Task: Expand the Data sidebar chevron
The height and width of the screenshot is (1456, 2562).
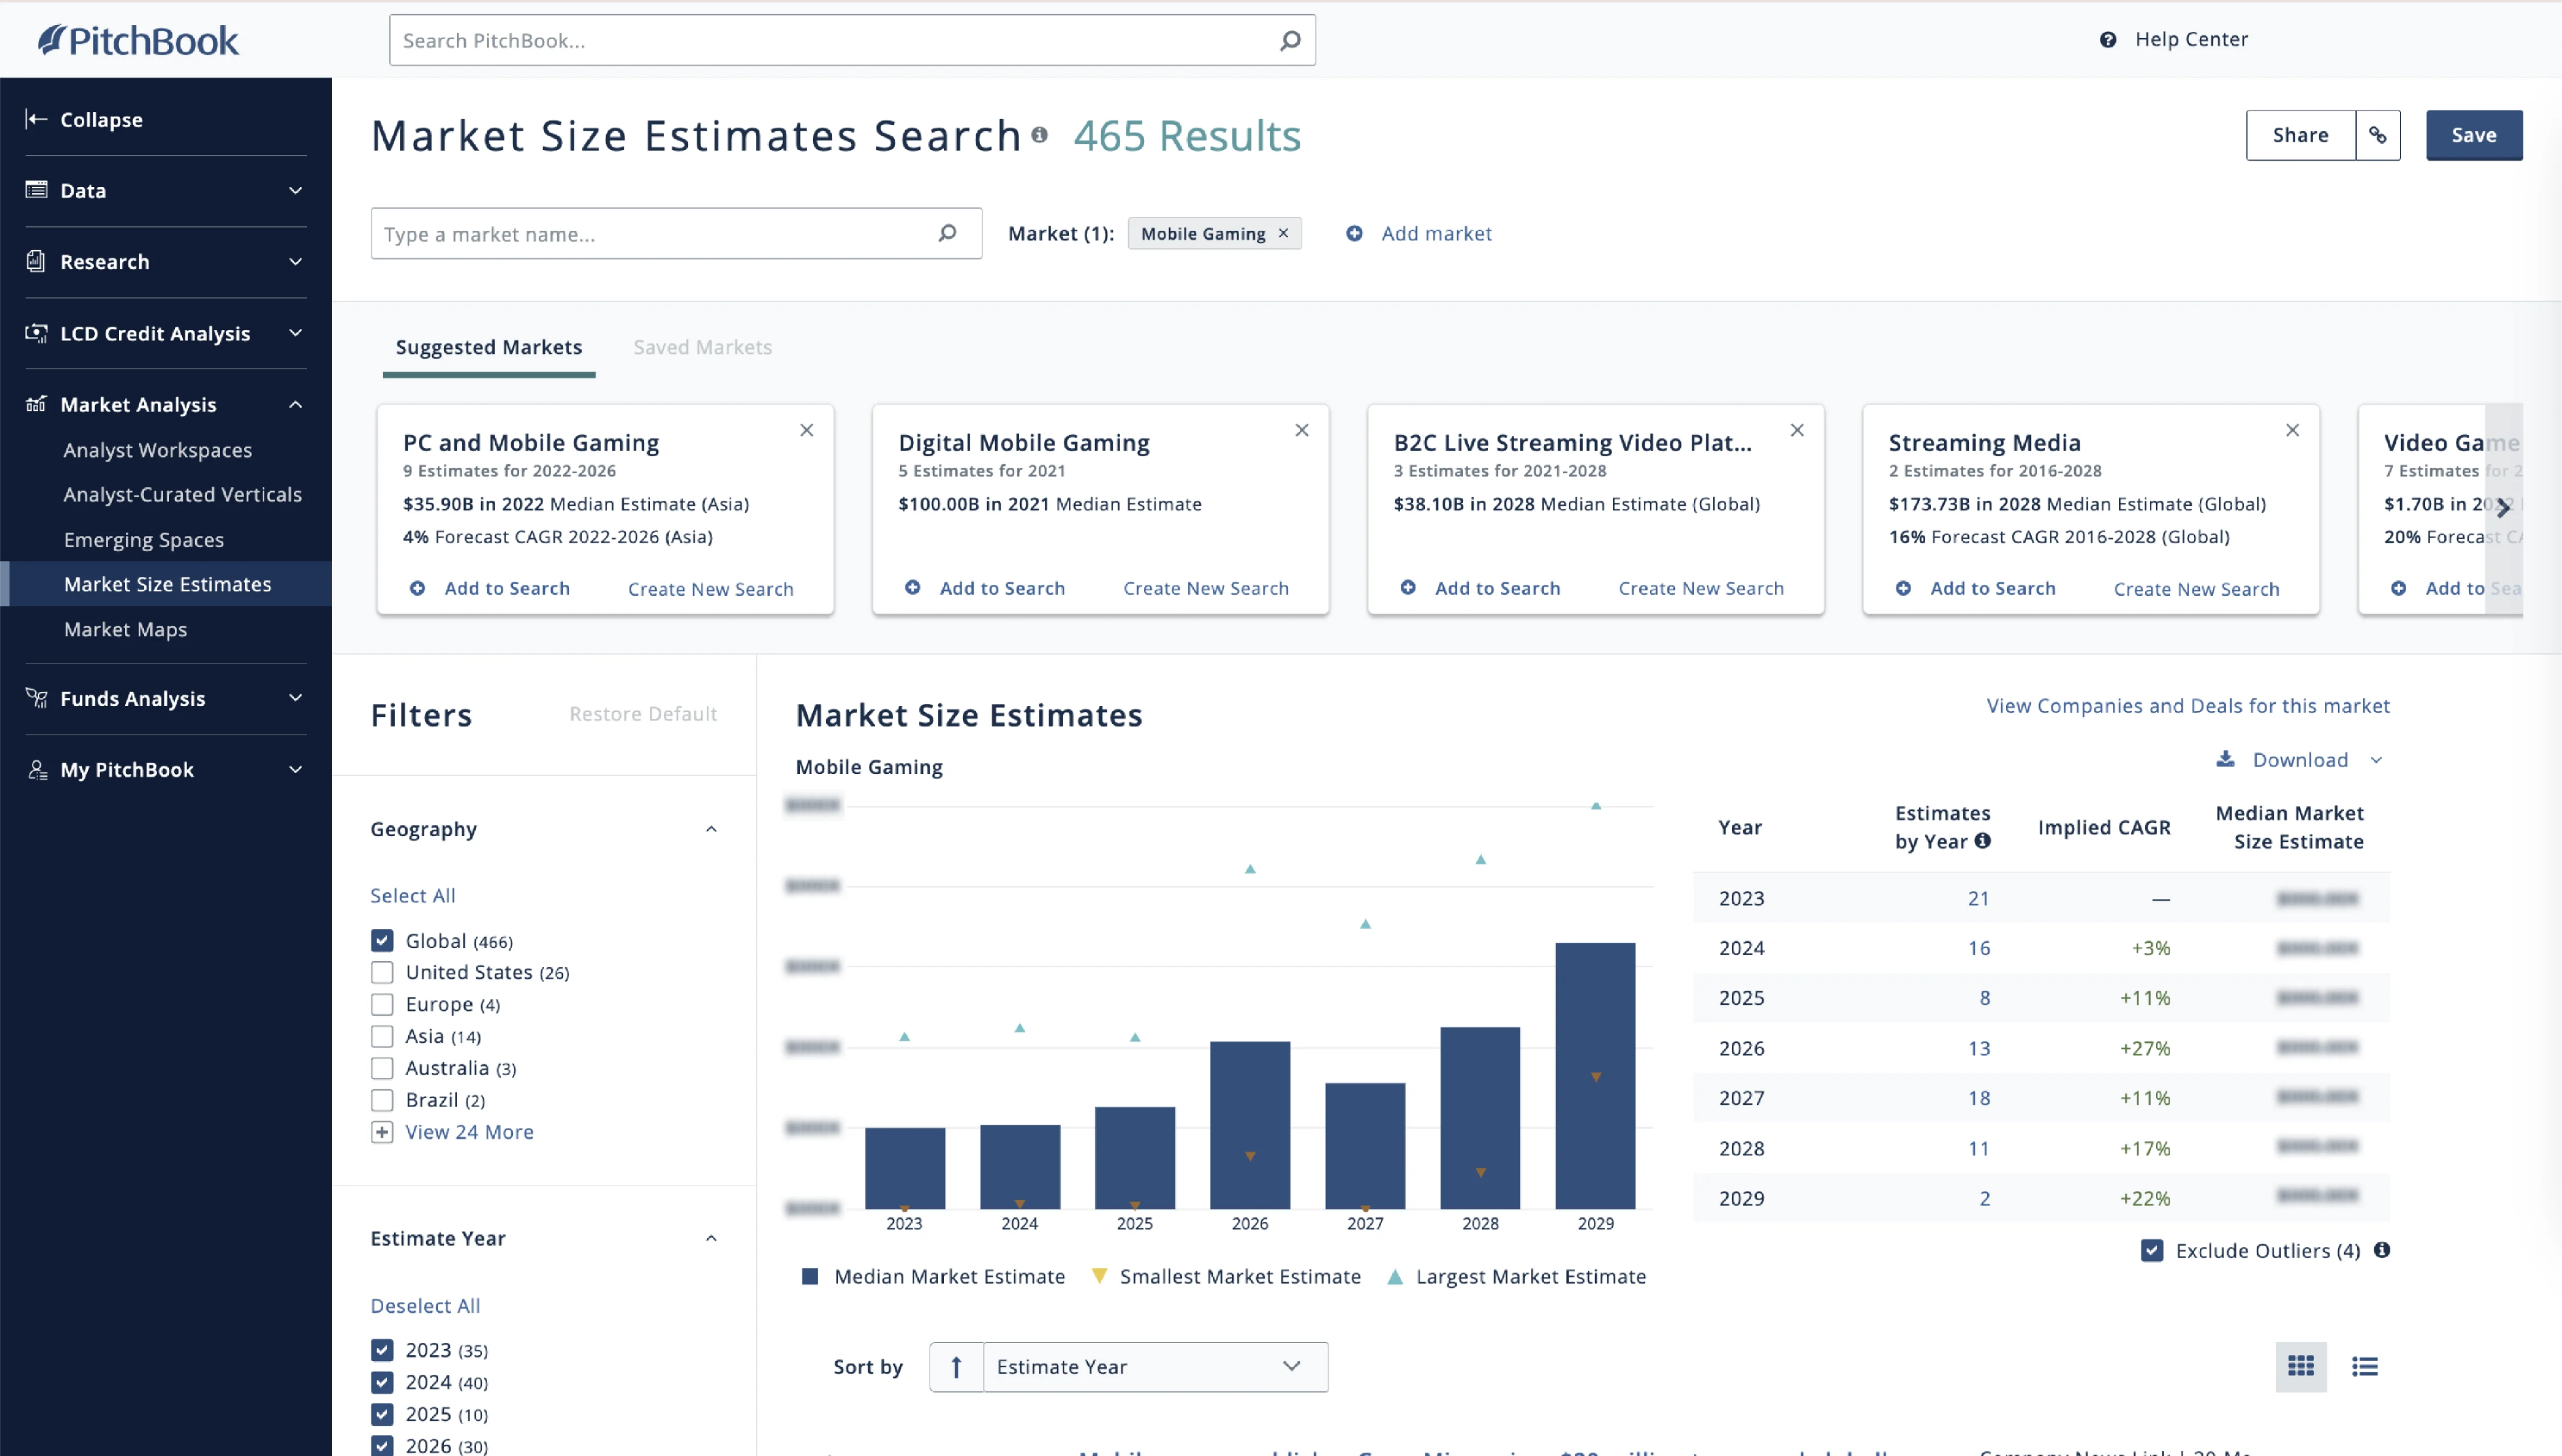Action: click(295, 190)
